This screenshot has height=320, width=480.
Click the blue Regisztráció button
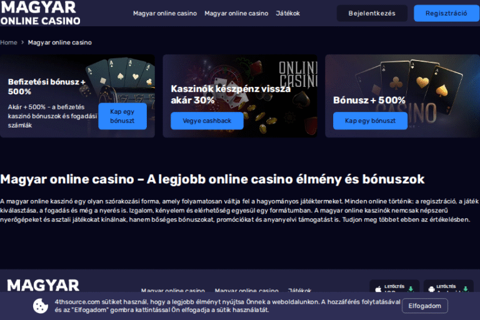tap(446, 13)
